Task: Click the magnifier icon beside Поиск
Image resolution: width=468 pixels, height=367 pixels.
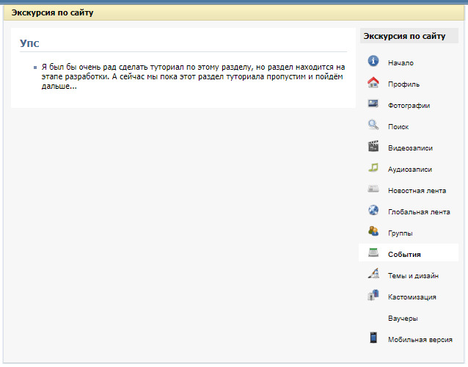Action: 373,126
